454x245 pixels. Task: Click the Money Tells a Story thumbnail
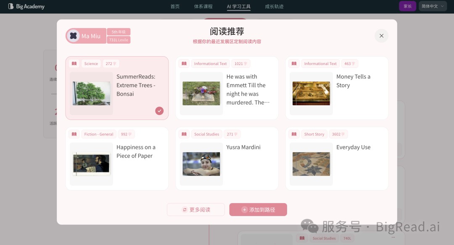coord(311,93)
